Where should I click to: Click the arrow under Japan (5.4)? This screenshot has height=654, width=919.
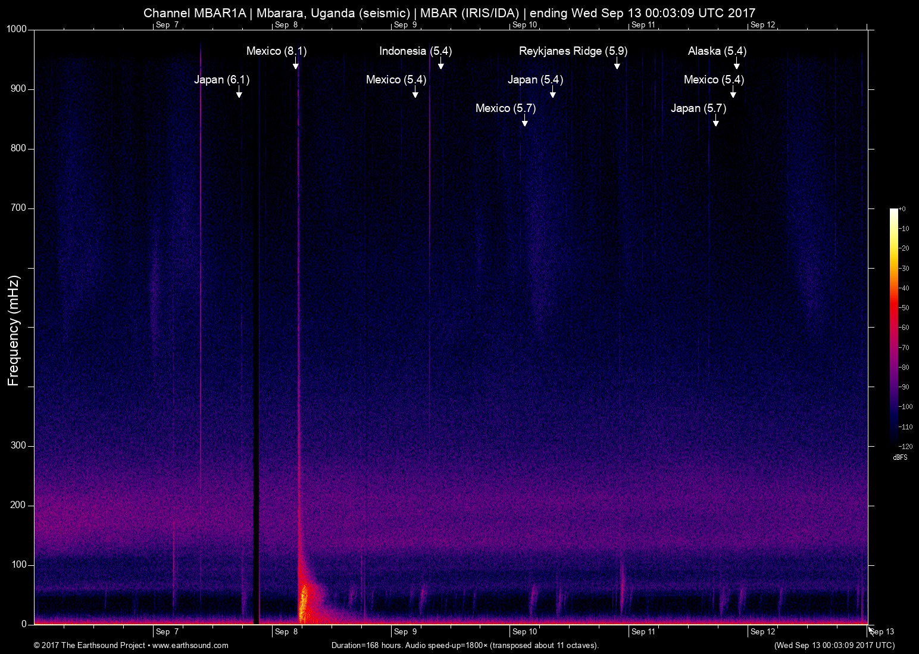click(552, 94)
